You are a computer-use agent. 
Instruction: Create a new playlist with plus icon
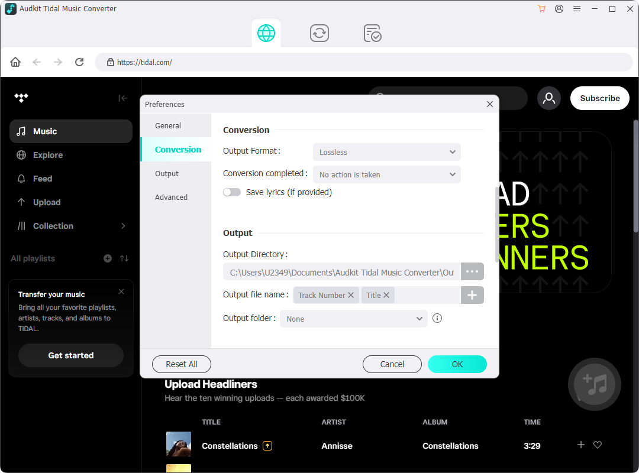click(108, 258)
